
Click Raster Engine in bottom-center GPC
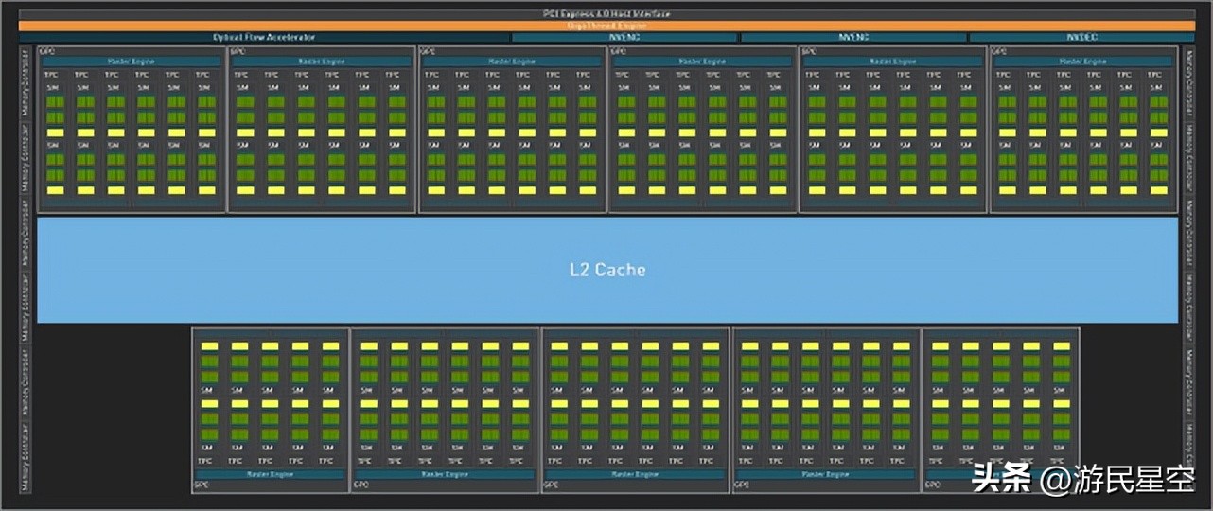tap(635, 474)
